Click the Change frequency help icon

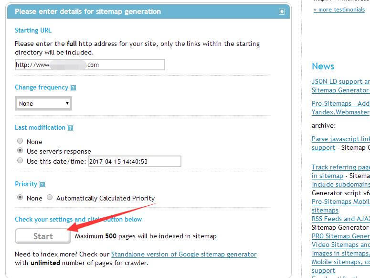pyautogui.click(x=73, y=88)
